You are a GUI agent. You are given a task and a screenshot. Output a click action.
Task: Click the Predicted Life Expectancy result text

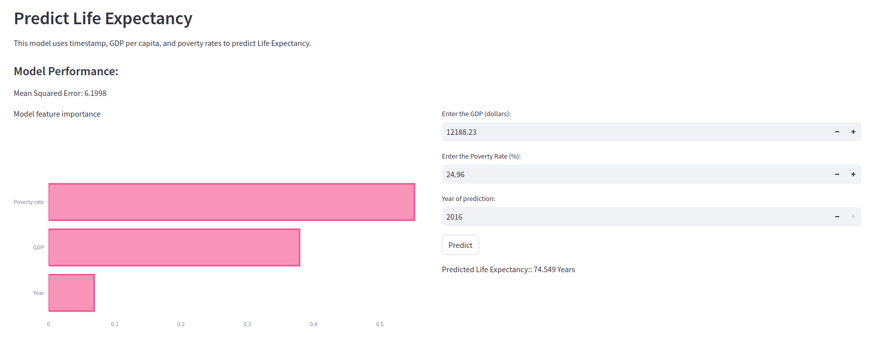[x=508, y=269]
